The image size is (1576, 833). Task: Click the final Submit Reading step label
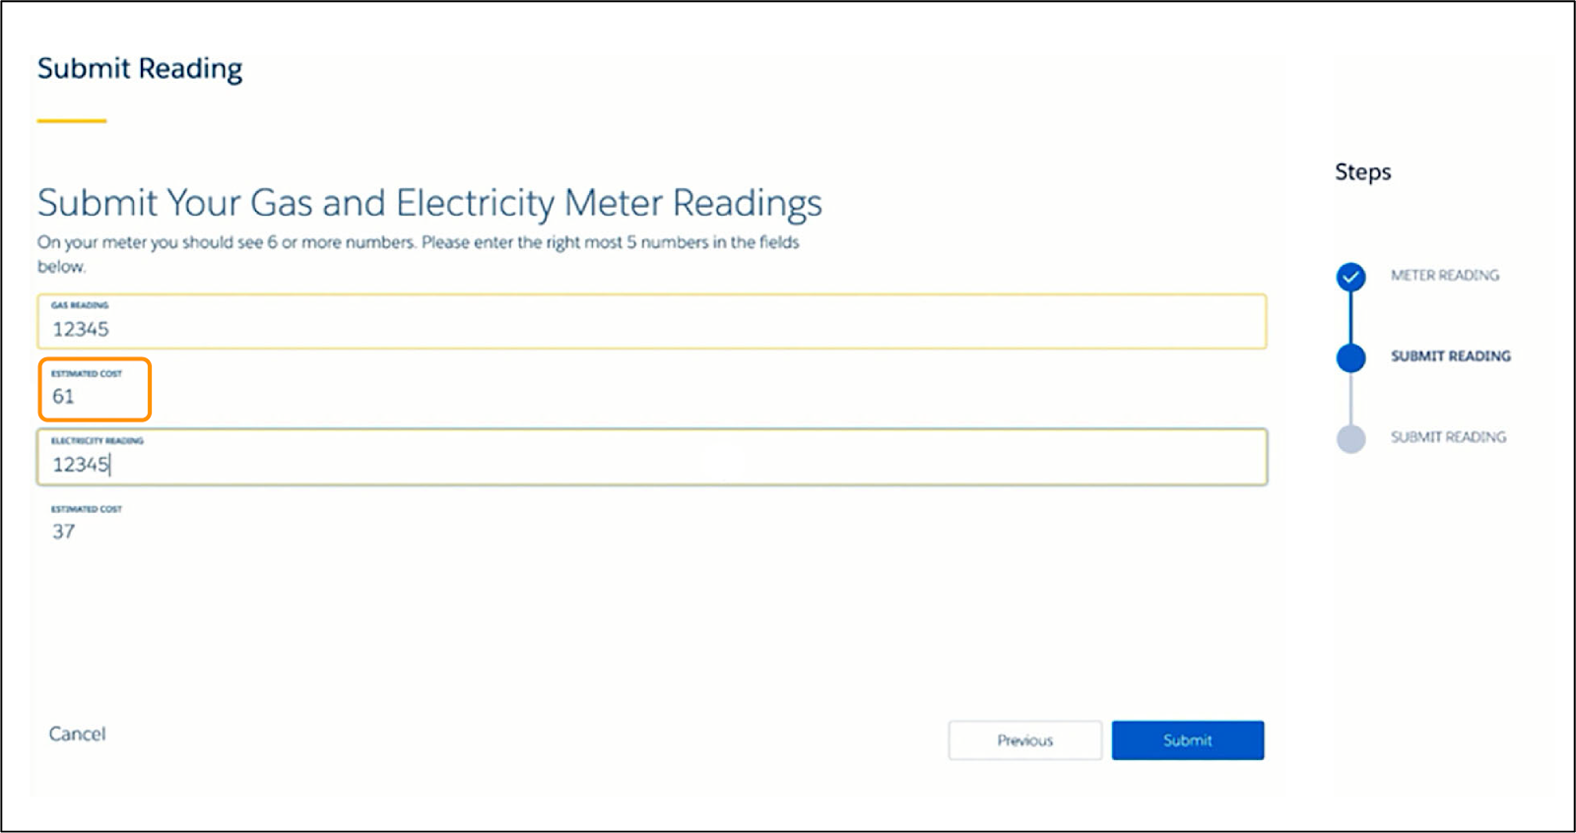1448,436
